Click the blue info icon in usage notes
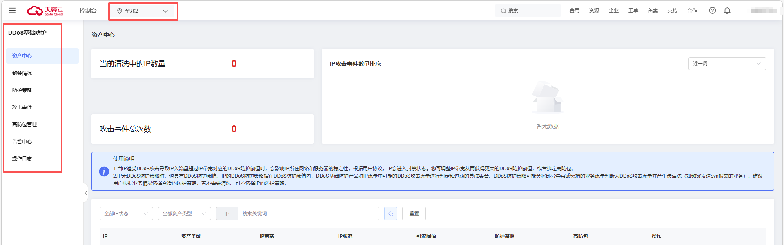Image resolution: width=784 pixels, height=245 pixels. [x=104, y=171]
